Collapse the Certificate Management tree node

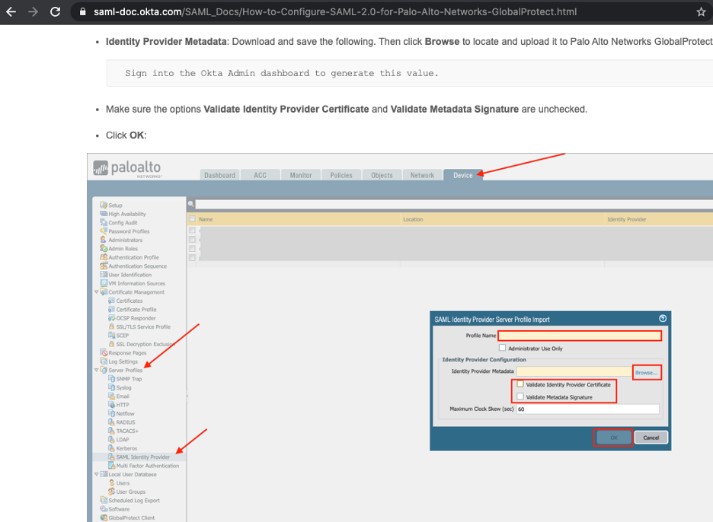tap(97, 291)
